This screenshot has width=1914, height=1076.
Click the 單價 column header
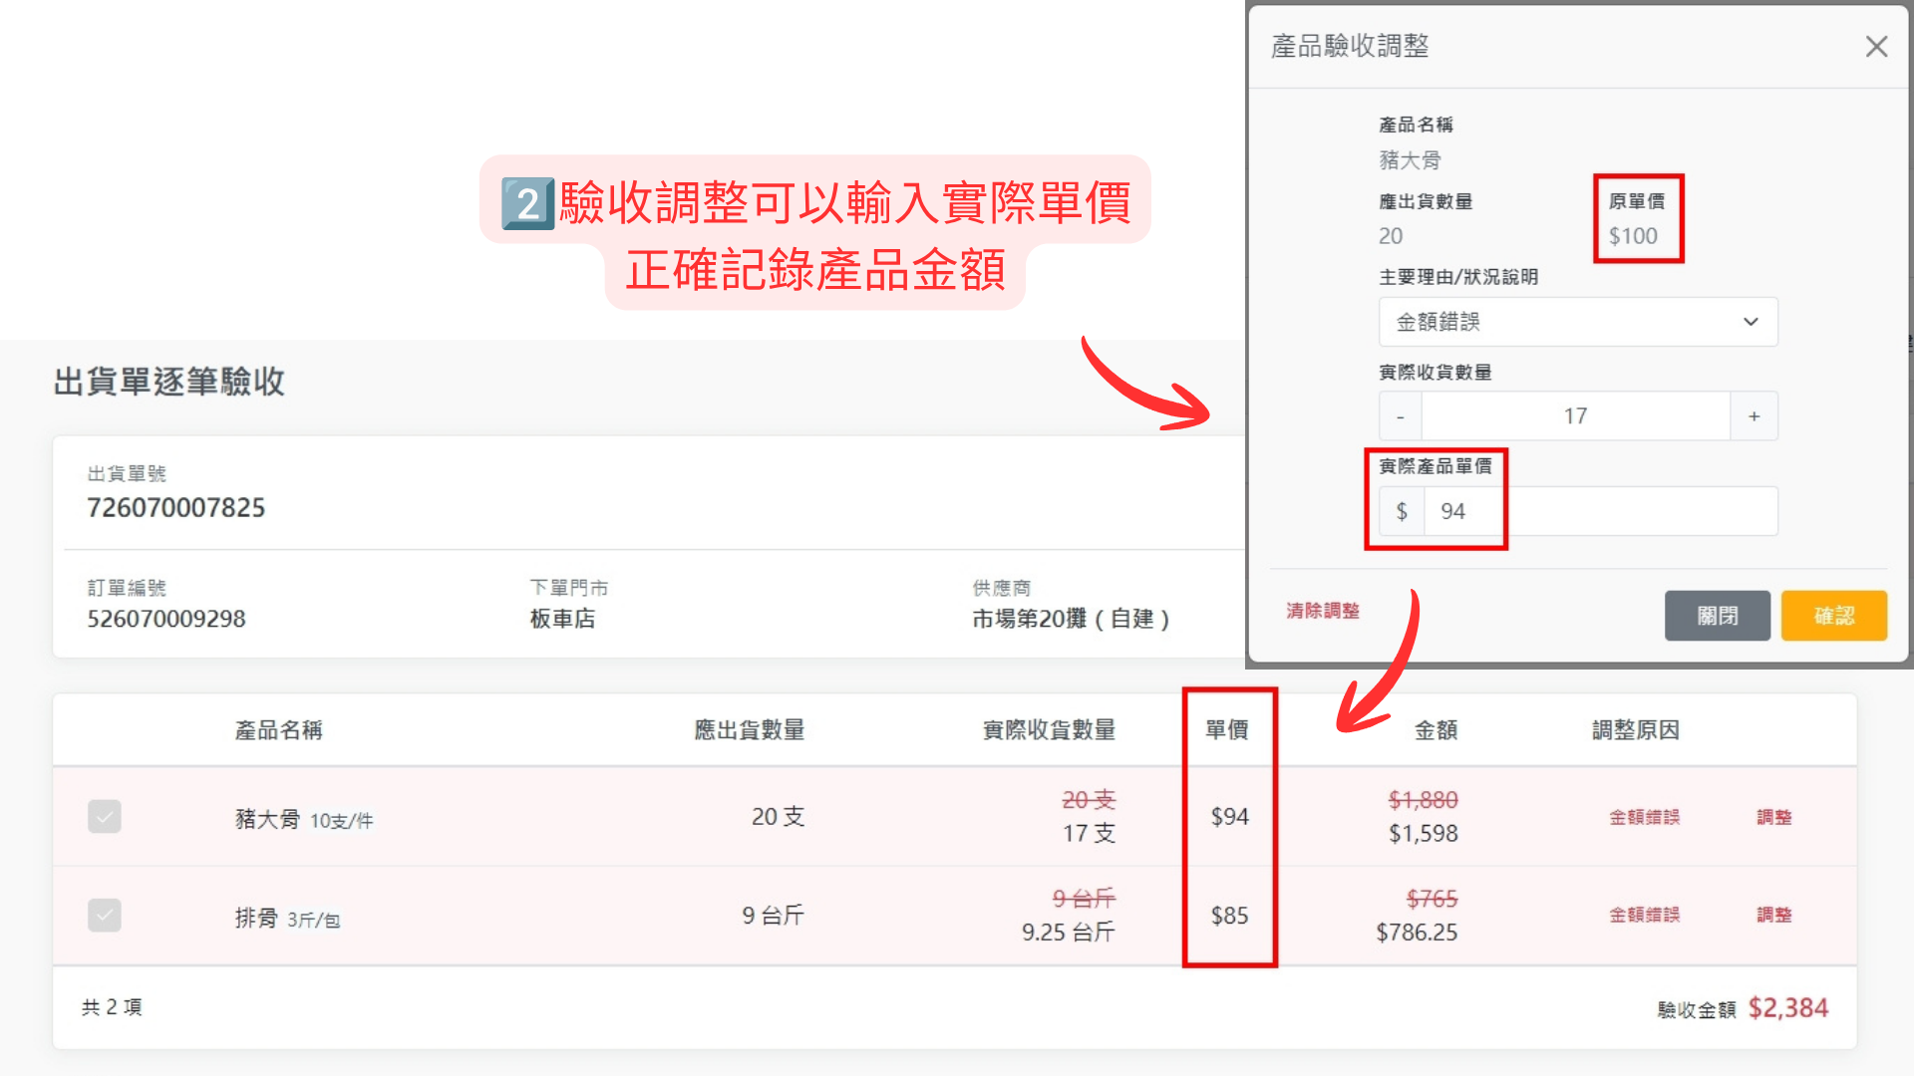click(1227, 730)
